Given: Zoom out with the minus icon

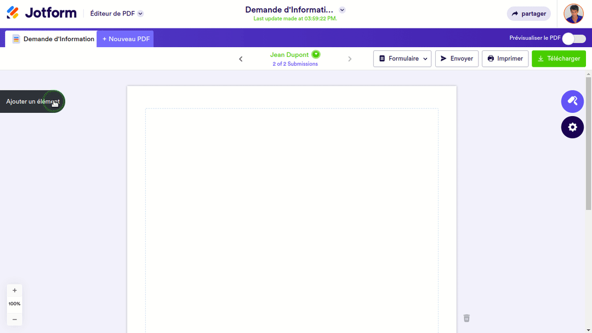Looking at the screenshot, I should [14, 319].
